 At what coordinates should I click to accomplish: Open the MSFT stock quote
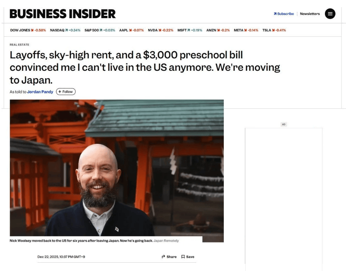point(190,30)
